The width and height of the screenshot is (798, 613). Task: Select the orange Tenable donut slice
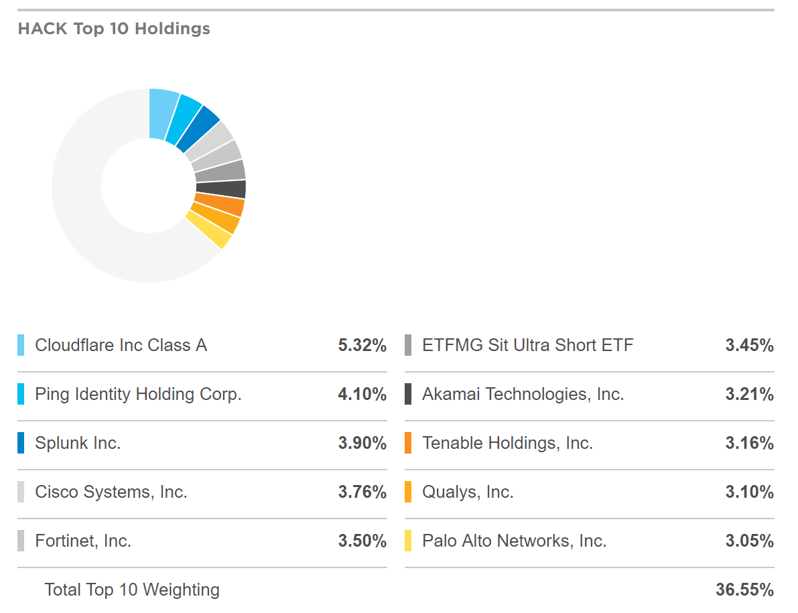(x=219, y=204)
